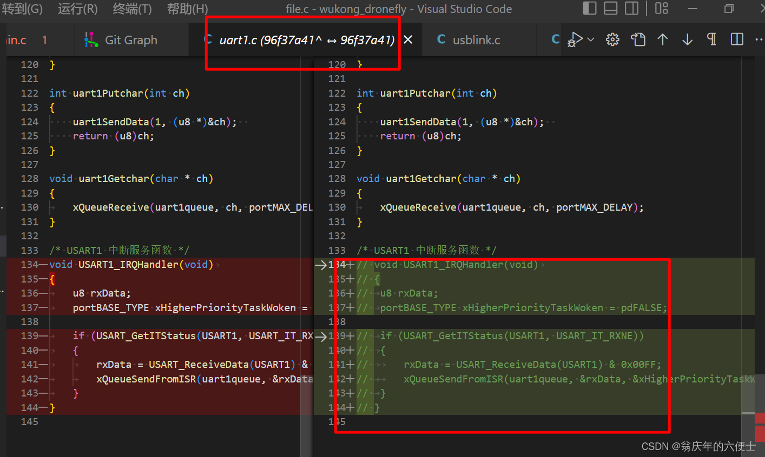The height and width of the screenshot is (457, 765).
Task: Toggle inline view with split editor icon
Action: (737, 39)
